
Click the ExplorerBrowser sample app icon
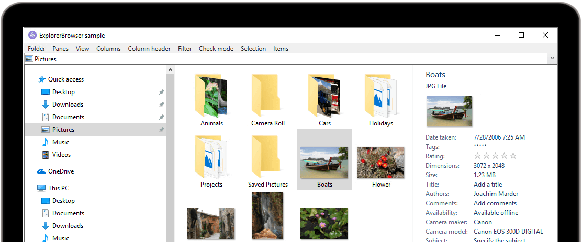32,36
